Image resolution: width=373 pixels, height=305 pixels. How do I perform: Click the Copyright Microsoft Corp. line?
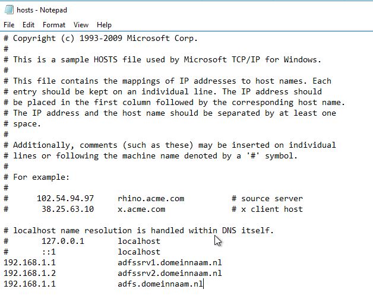point(100,39)
